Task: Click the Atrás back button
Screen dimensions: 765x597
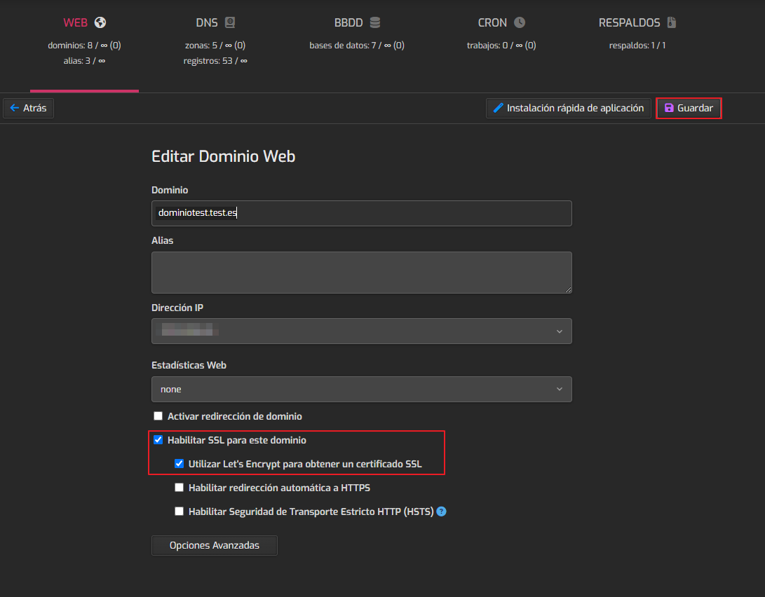Action: [x=28, y=108]
